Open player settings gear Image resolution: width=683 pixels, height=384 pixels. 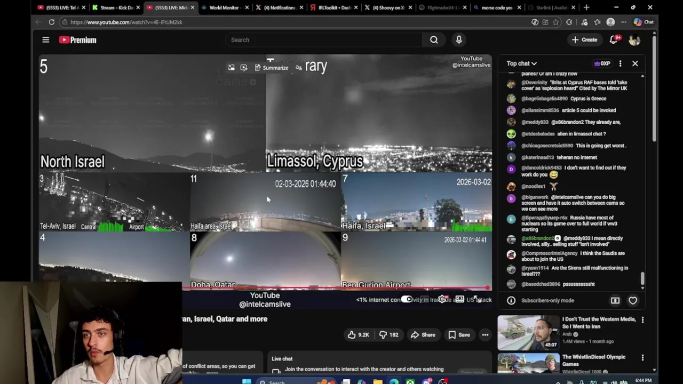point(442,299)
